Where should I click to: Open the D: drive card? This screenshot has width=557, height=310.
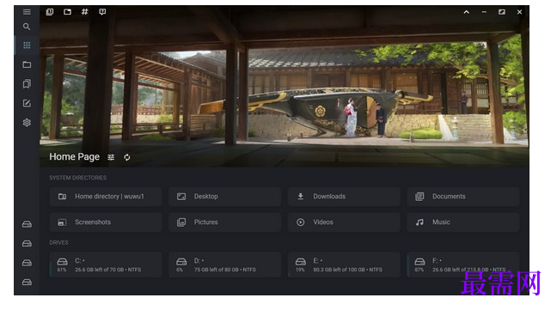pyautogui.click(x=225, y=265)
